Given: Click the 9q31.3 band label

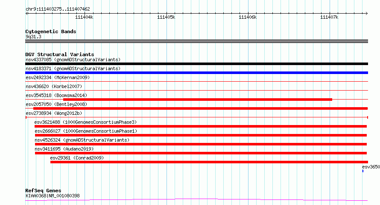Looking at the screenshot, I should (x=33, y=37).
